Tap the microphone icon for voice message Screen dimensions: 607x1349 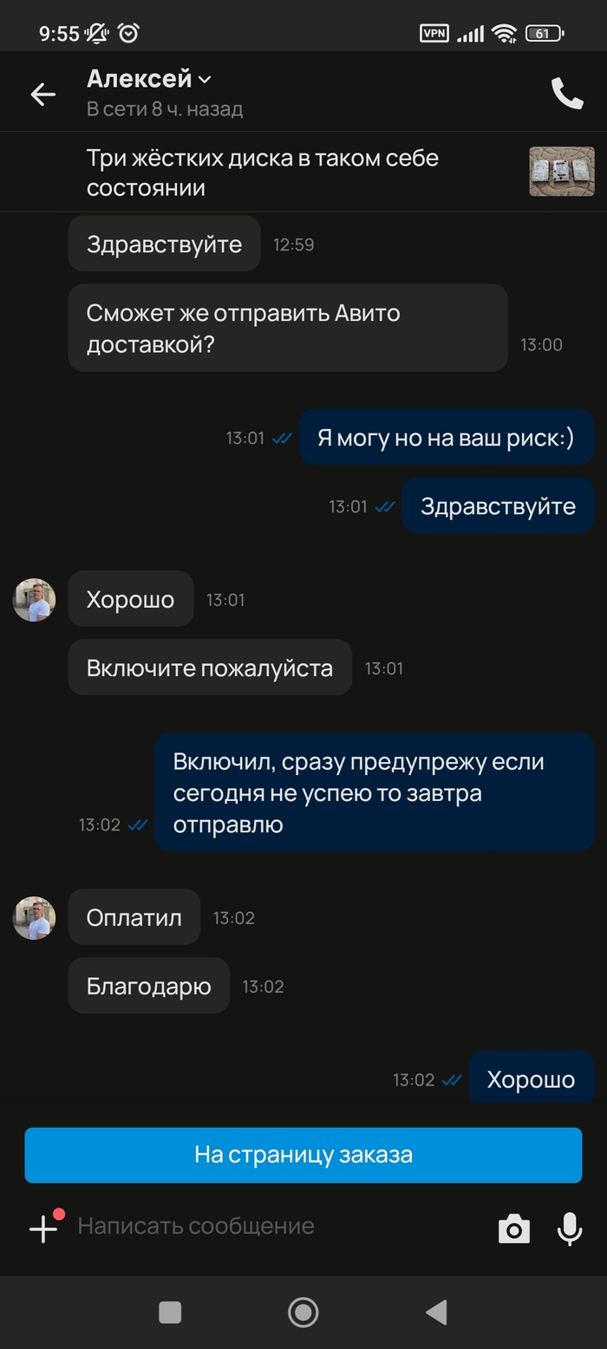(570, 1228)
